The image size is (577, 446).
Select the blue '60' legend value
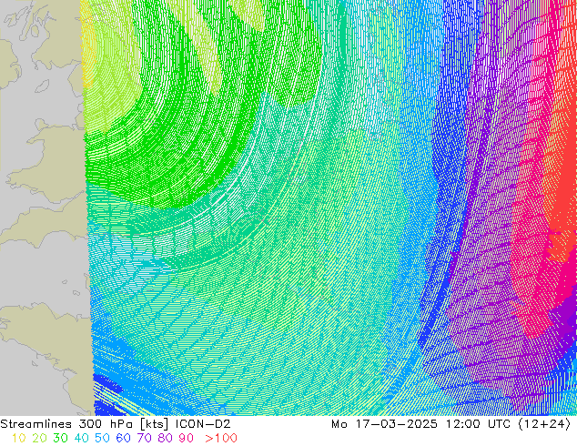click(123, 439)
